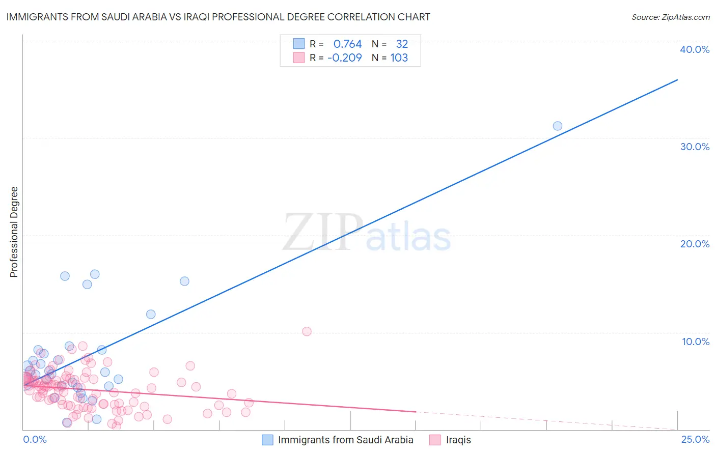Click the blue data point above 15% nearest the regression line
This screenshot has width=716, height=454.
click(x=184, y=281)
